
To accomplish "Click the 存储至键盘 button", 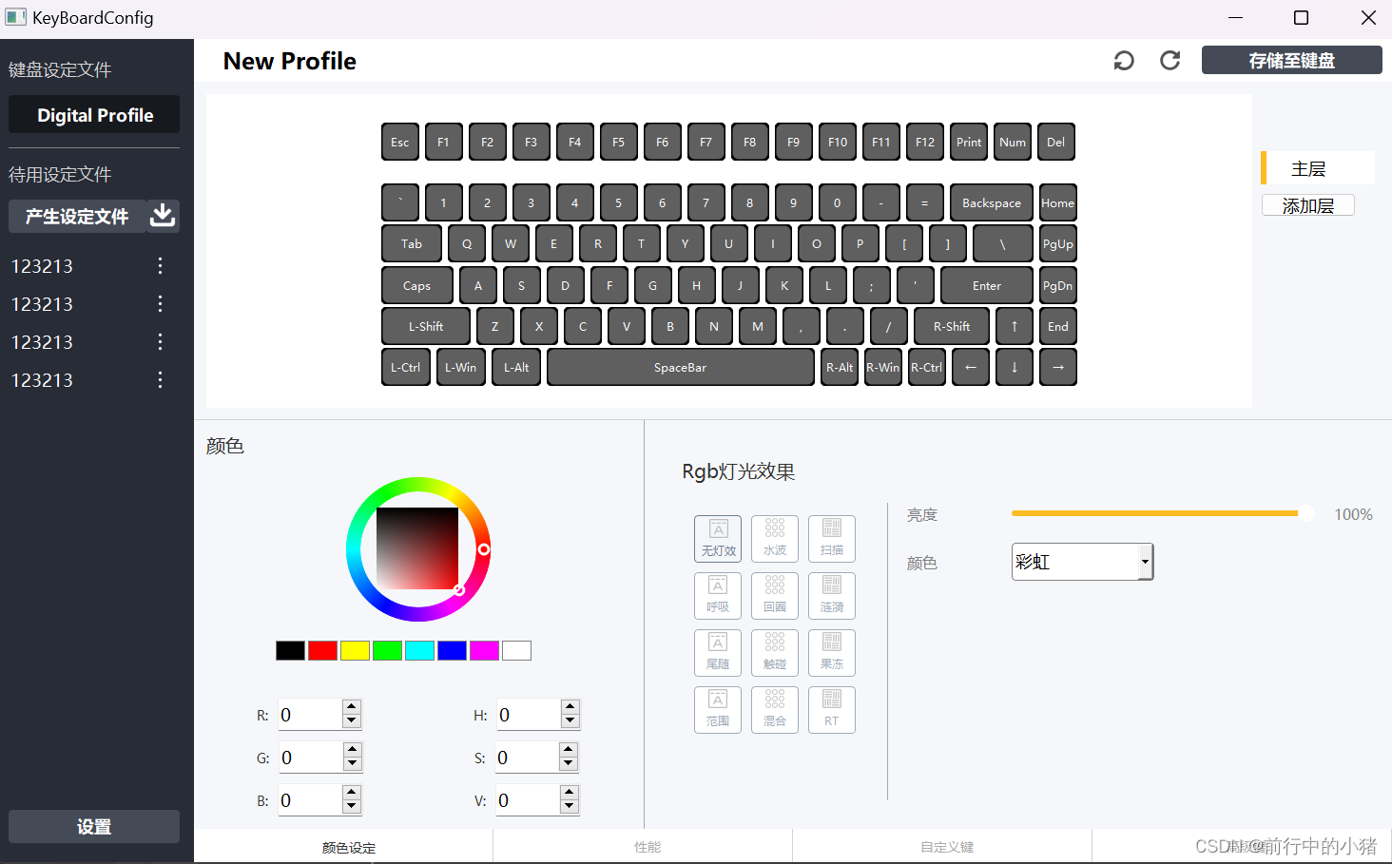I will coord(1291,61).
